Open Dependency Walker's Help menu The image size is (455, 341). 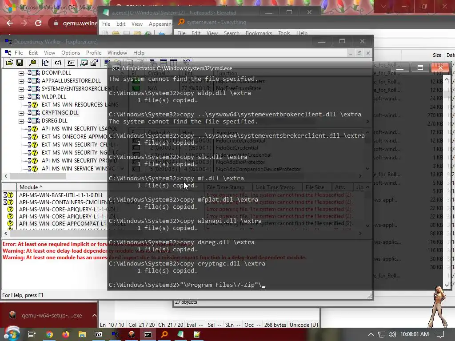(x=139, y=53)
